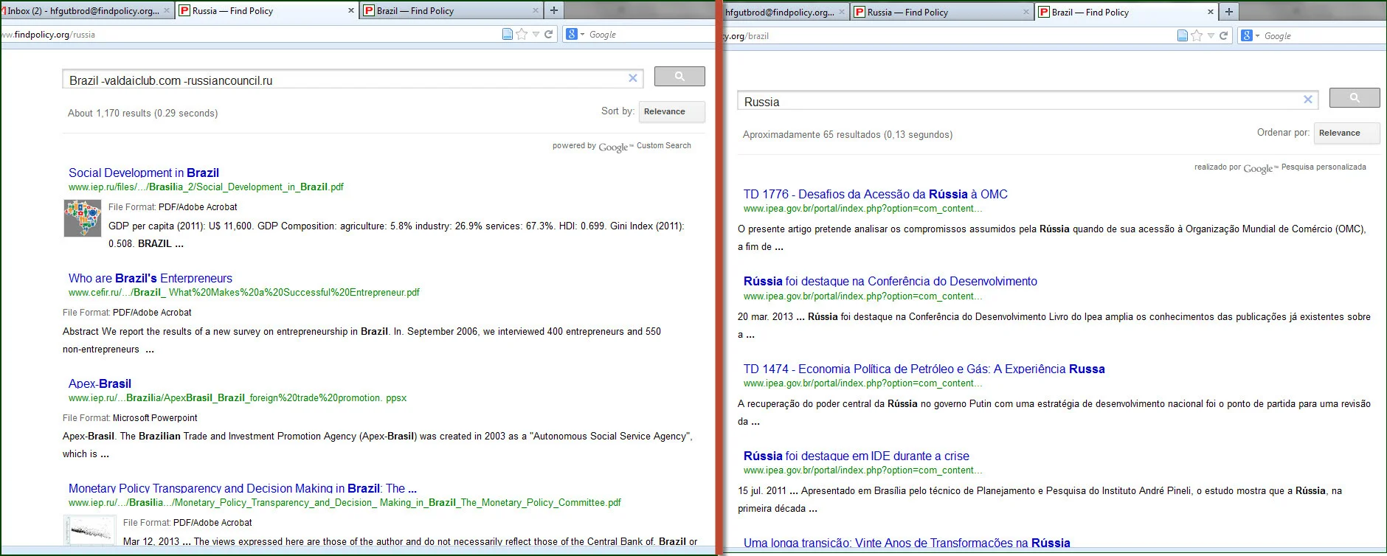Open Rússia foi destaque em IDE result

(857, 456)
